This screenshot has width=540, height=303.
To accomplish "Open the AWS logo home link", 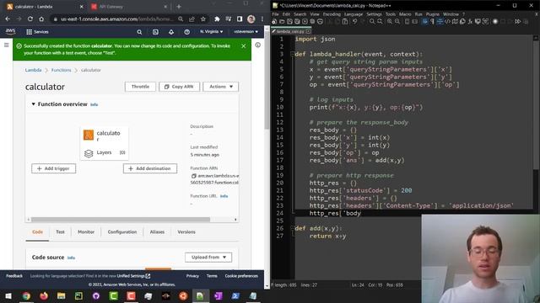I will pyautogui.click(x=10, y=32).
